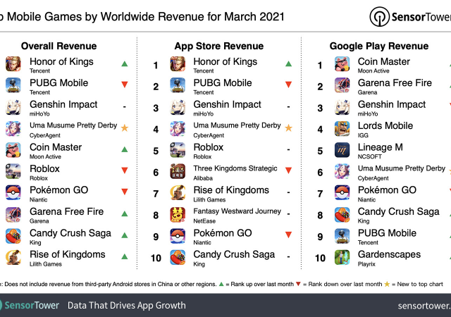Click Garena Free Fire icon in Google Play column
This screenshot has height=317, width=451.
click(x=342, y=86)
